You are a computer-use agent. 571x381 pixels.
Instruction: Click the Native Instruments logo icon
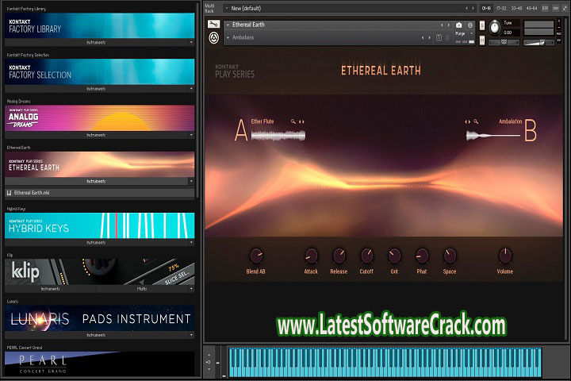214,37
